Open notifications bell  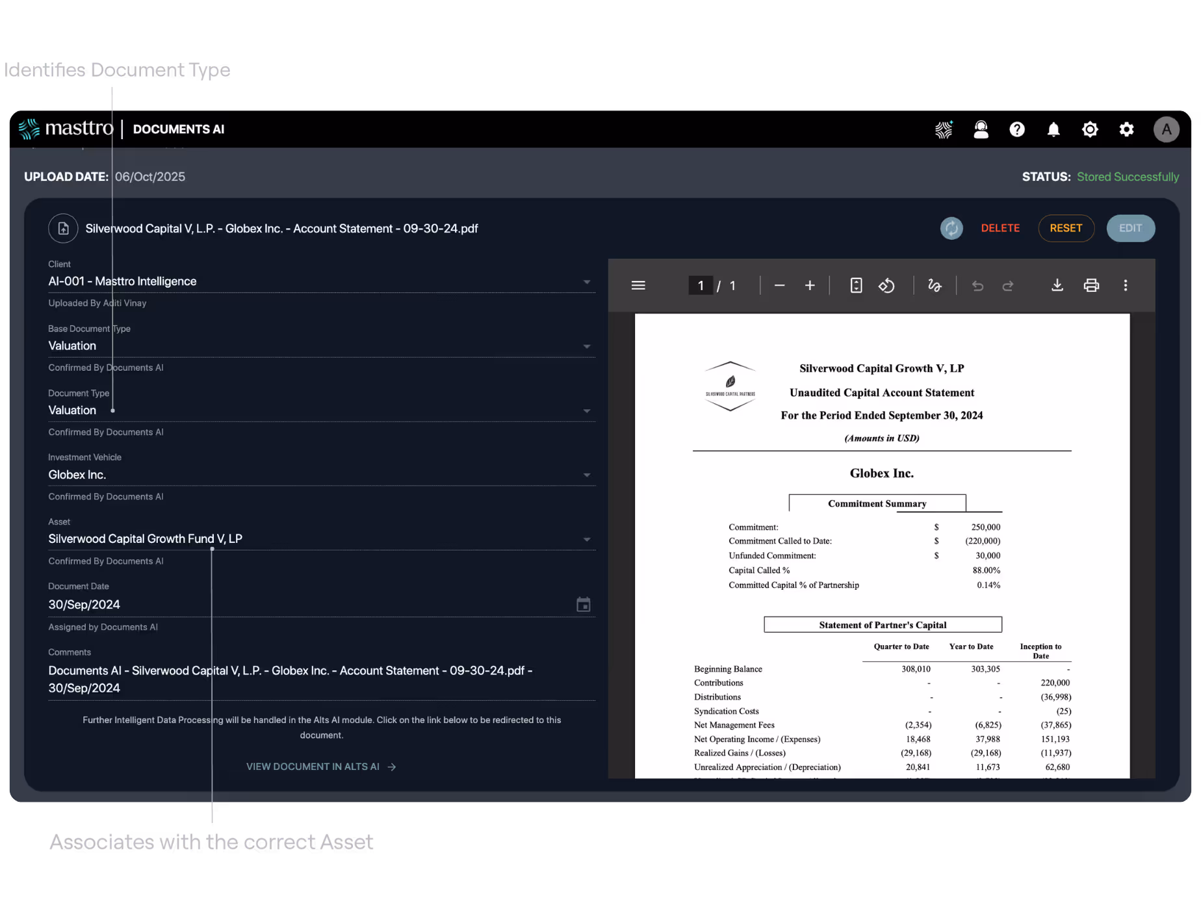coord(1053,129)
